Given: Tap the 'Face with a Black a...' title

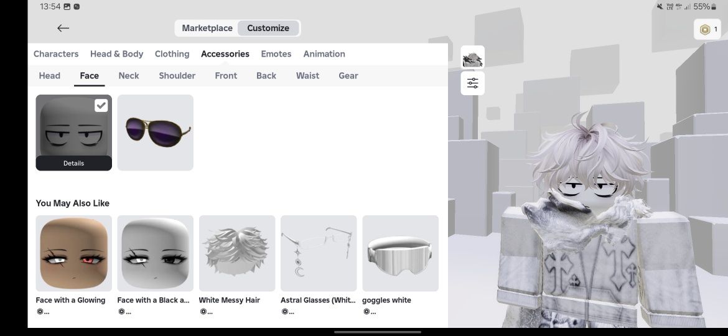Looking at the screenshot, I should [153, 301].
